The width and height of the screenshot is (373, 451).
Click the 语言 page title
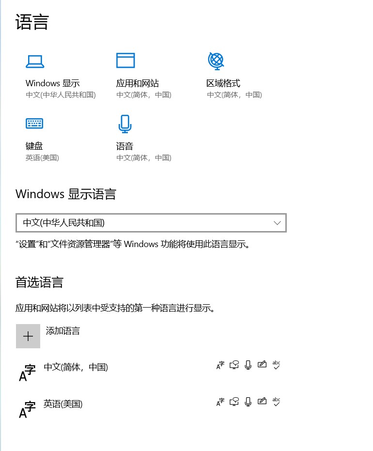[32, 22]
